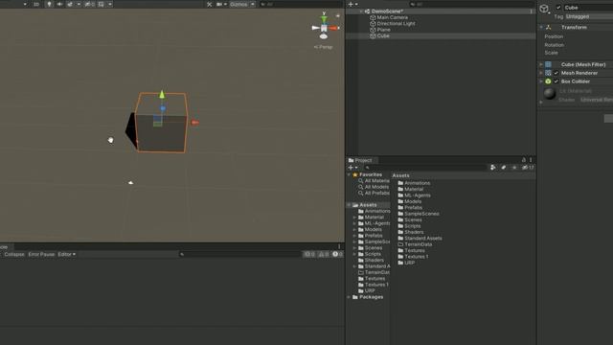Toggle the 2D view mode button

[36, 4]
